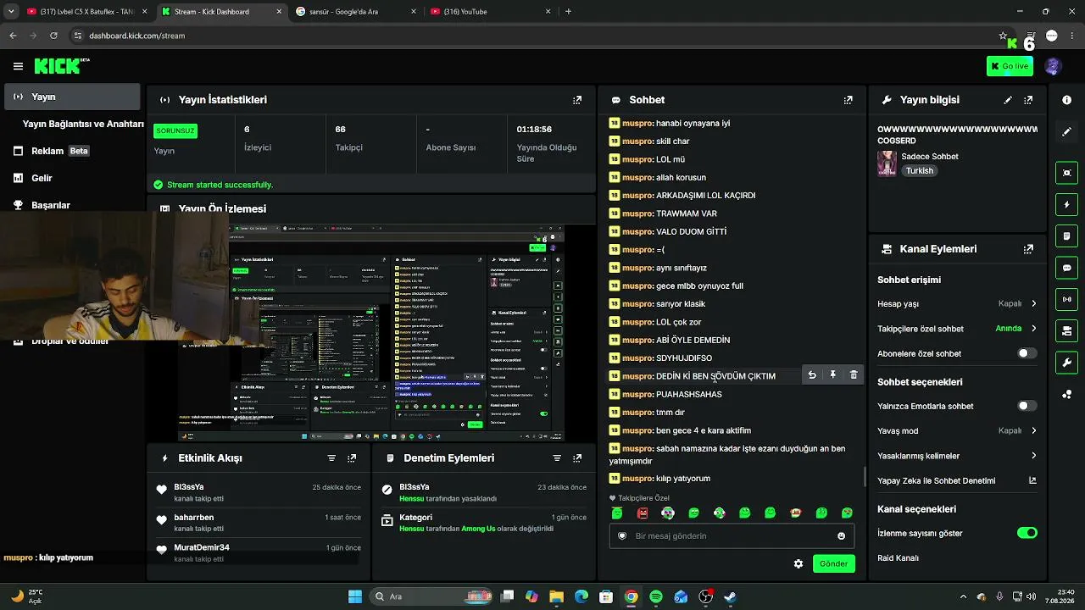Open Yayın Bağlantısı ve Anahtarı page
This screenshot has height=610, width=1085.
[x=82, y=124]
